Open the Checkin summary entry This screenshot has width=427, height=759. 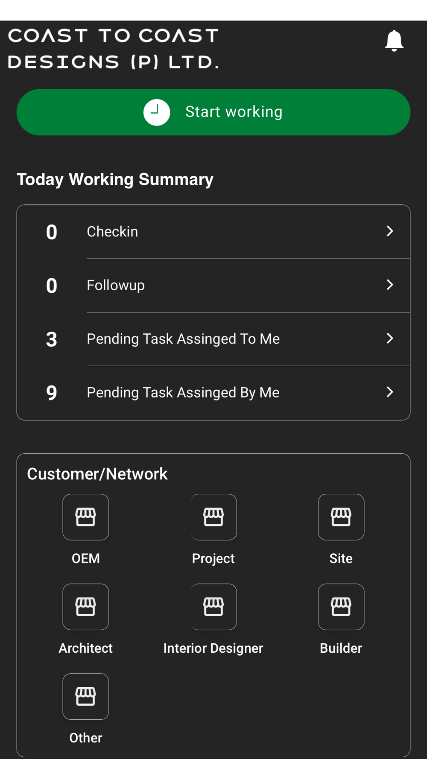coord(112,232)
